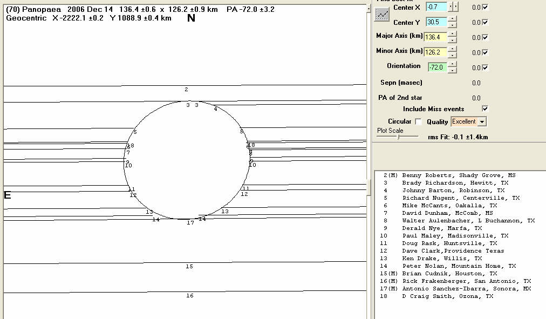Click the Center X value field
The width and height of the screenshot is (546, 319).
436,6
